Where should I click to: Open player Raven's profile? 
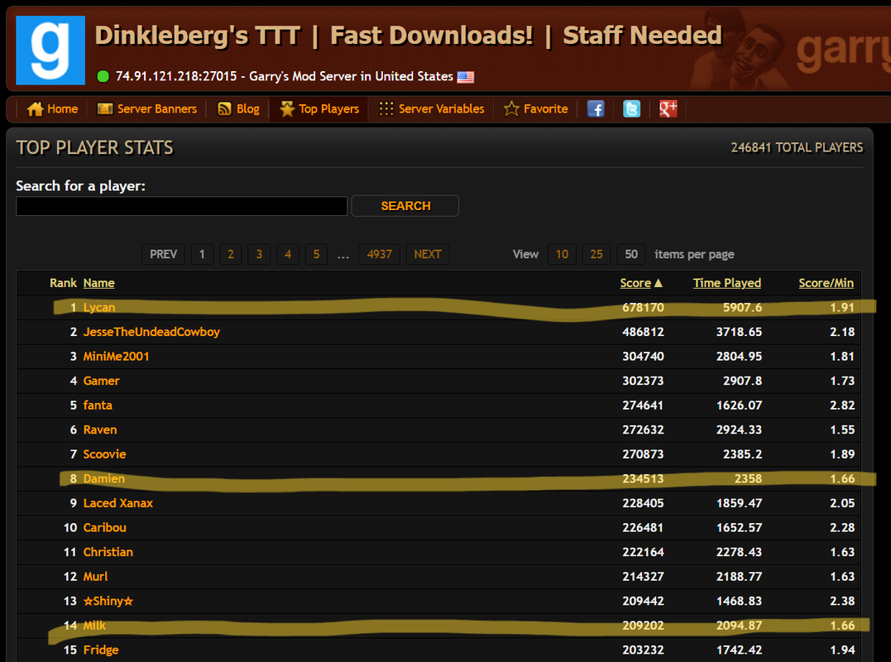100,429
